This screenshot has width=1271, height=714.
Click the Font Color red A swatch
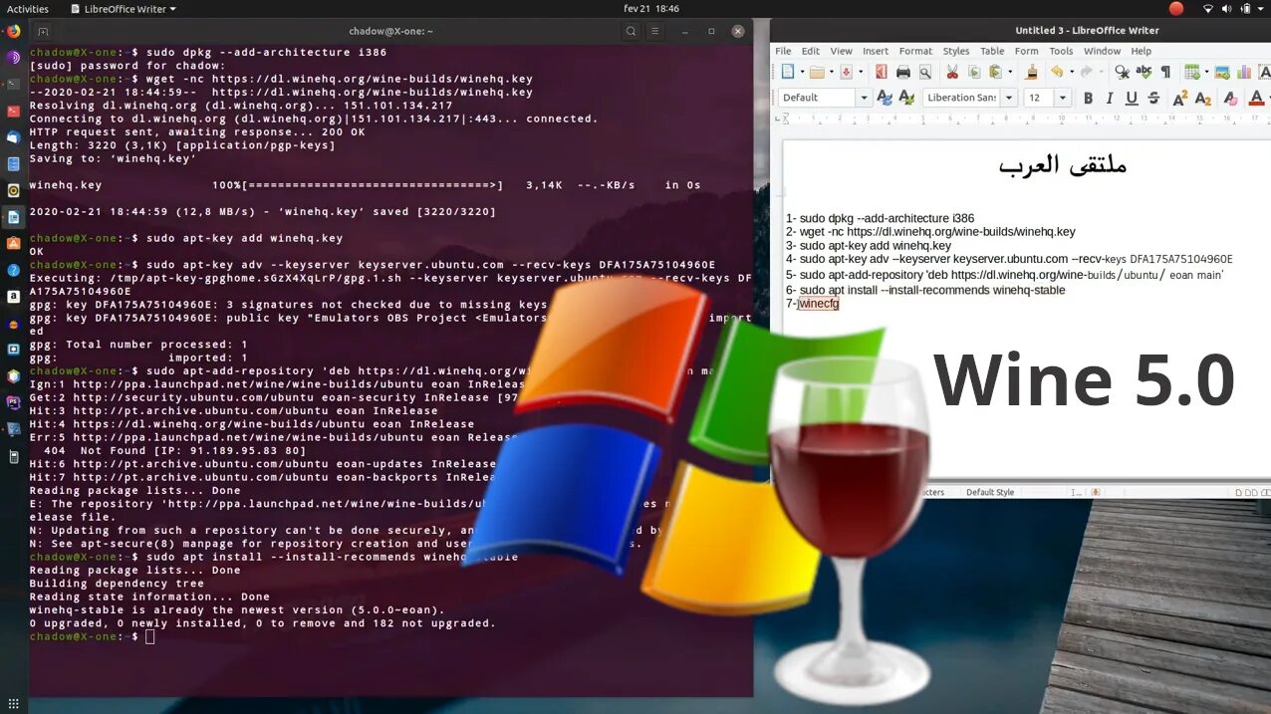[1255, 98]
